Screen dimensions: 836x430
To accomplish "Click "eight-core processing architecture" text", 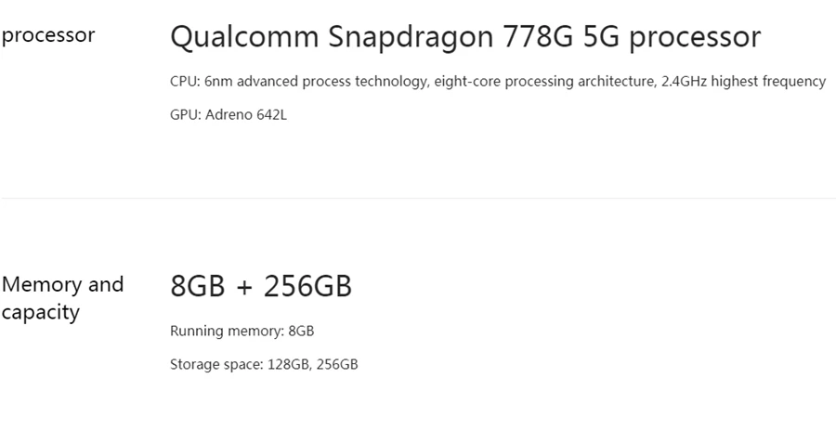I will click(542, 82).
